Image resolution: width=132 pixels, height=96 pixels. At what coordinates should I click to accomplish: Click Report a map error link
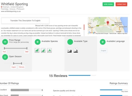(x=122, y=33)
